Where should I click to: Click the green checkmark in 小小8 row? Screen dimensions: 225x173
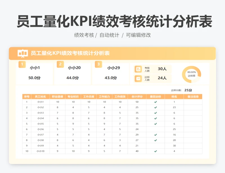[x=156, y=140]
